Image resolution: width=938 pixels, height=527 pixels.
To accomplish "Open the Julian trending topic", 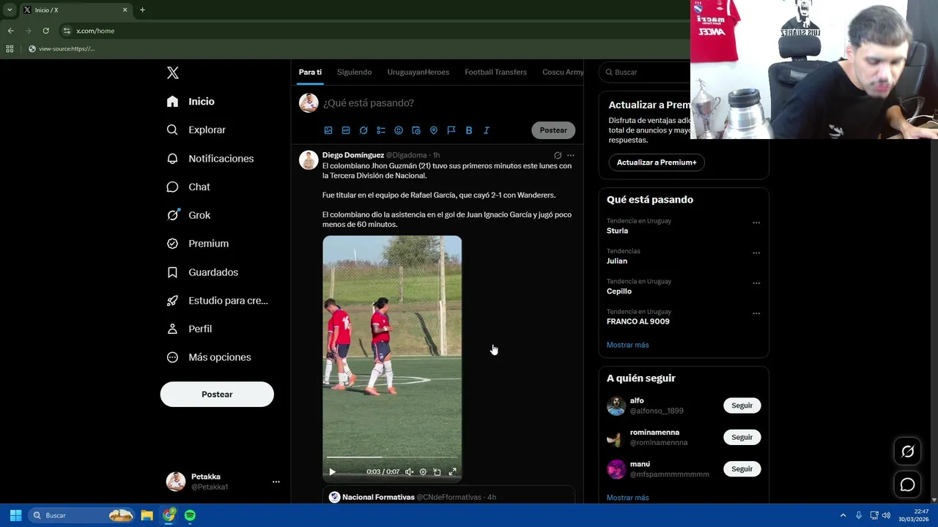I will pos(617,261).
